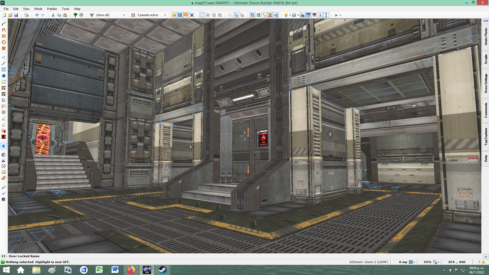
Task: Open the Help menu
Action: (77, 9)
